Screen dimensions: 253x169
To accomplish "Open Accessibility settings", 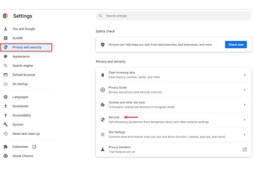I will (22, 115).
